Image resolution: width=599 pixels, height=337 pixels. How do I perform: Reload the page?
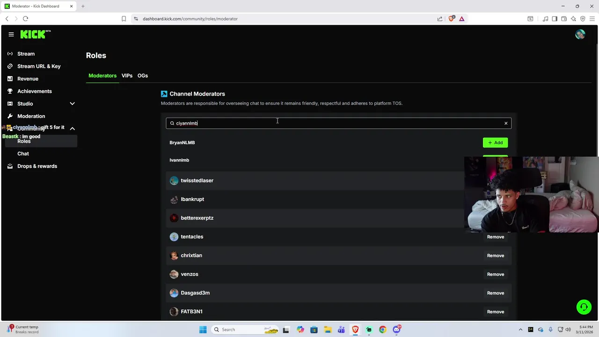(x=25, y=19)
